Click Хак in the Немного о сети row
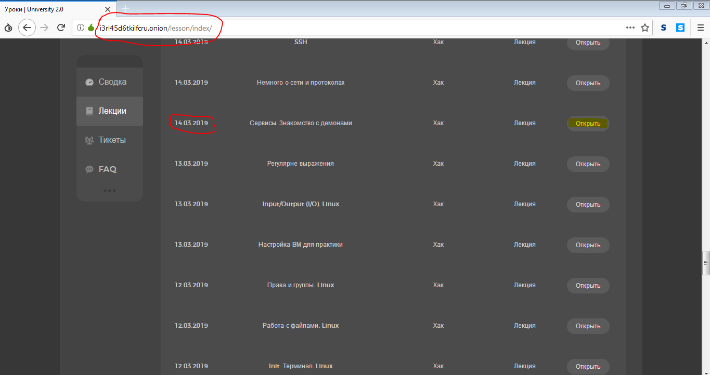Screen dimensions: 710x375 pyautogui.click(x=438, y=83)
